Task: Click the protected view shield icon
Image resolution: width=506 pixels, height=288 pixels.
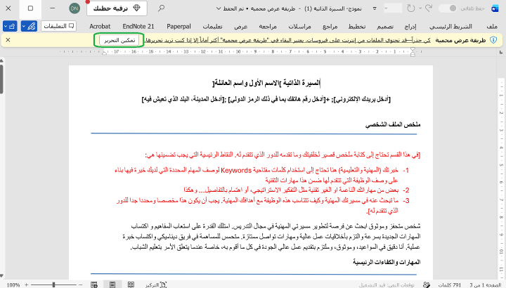Action: 493,40
